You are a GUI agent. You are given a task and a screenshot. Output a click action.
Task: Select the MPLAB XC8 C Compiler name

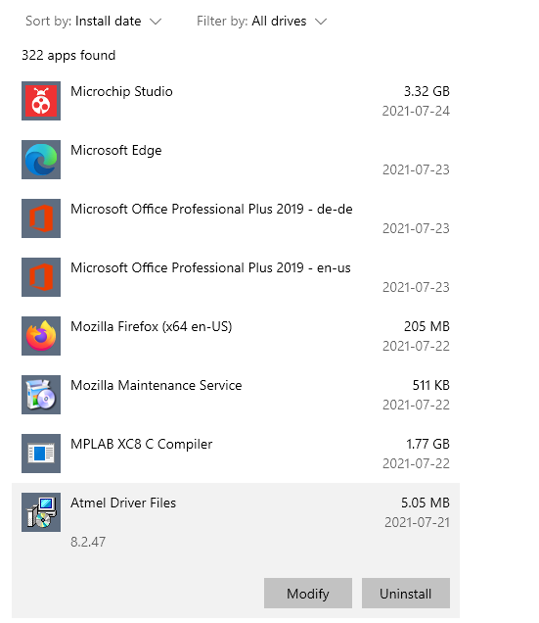[x=141, y=444]
